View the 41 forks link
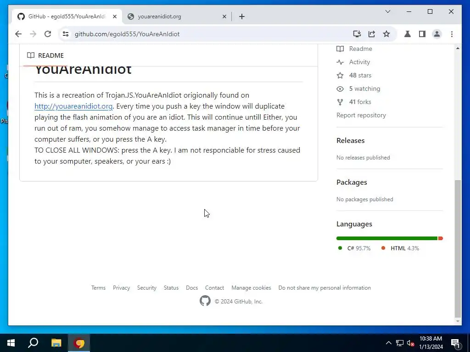This screenshot has height=352, width=470. (360, 102)
